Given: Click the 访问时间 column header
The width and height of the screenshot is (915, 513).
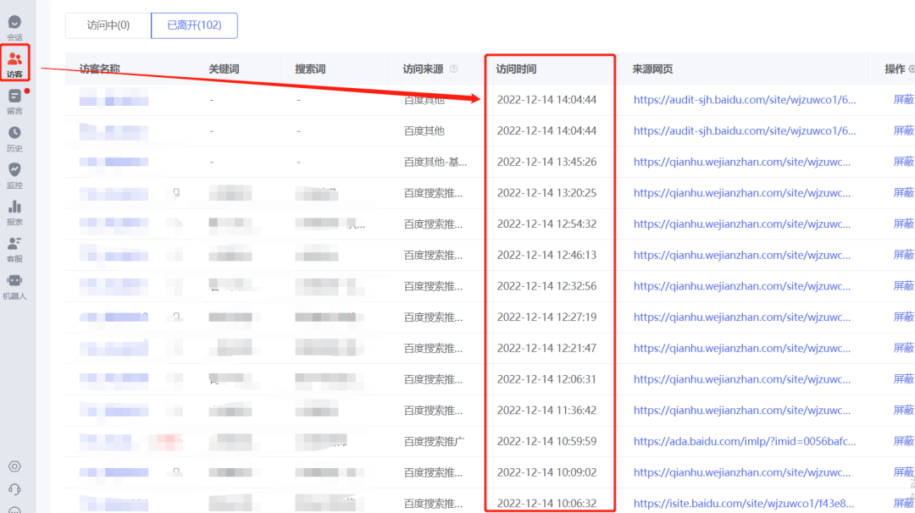Looking at the screenshot, I should [x=516, y=69].
